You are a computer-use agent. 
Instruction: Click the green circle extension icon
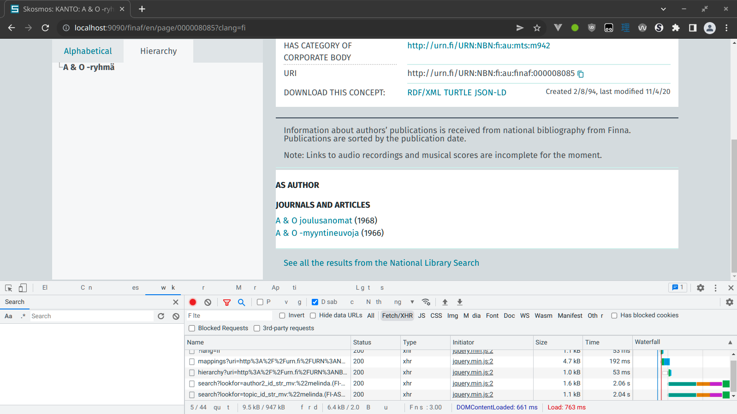click(x=575, y=28)
